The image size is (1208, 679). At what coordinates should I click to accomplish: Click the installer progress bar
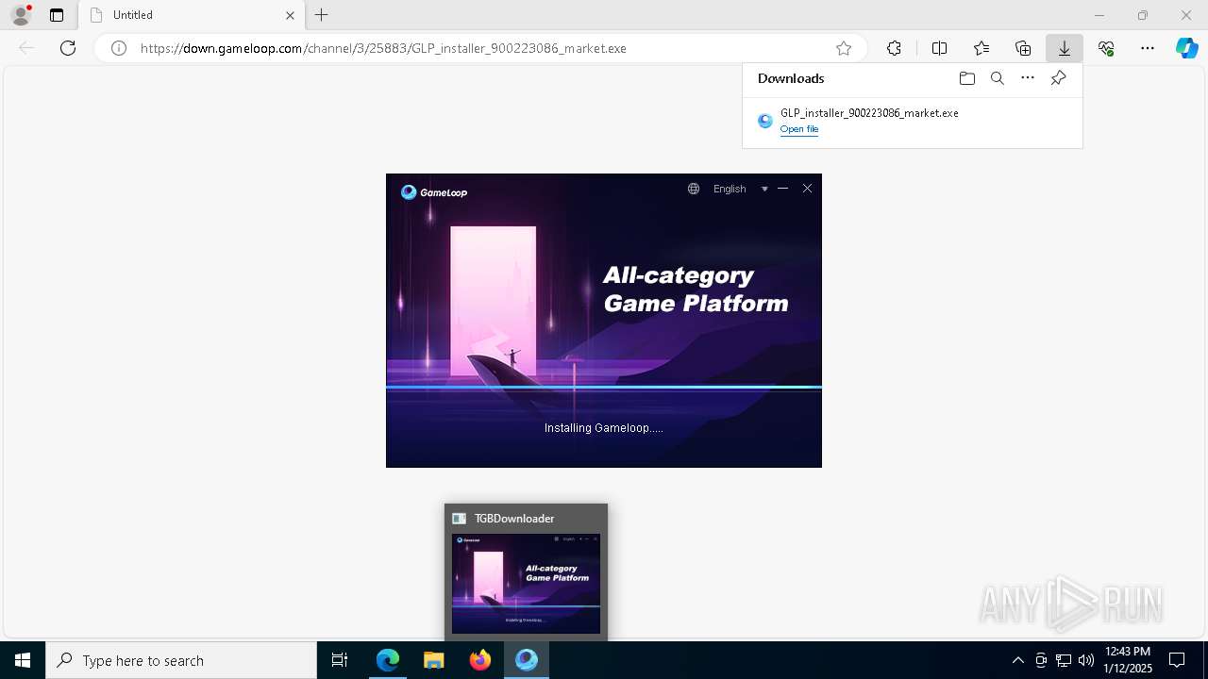(604, 387)
